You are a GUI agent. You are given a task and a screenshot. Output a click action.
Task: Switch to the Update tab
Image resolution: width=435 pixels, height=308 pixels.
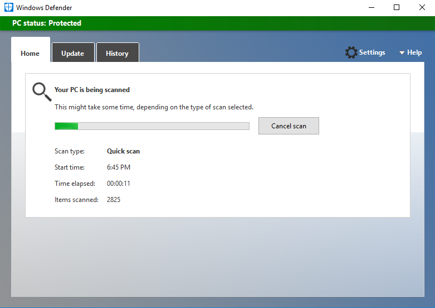72,54
